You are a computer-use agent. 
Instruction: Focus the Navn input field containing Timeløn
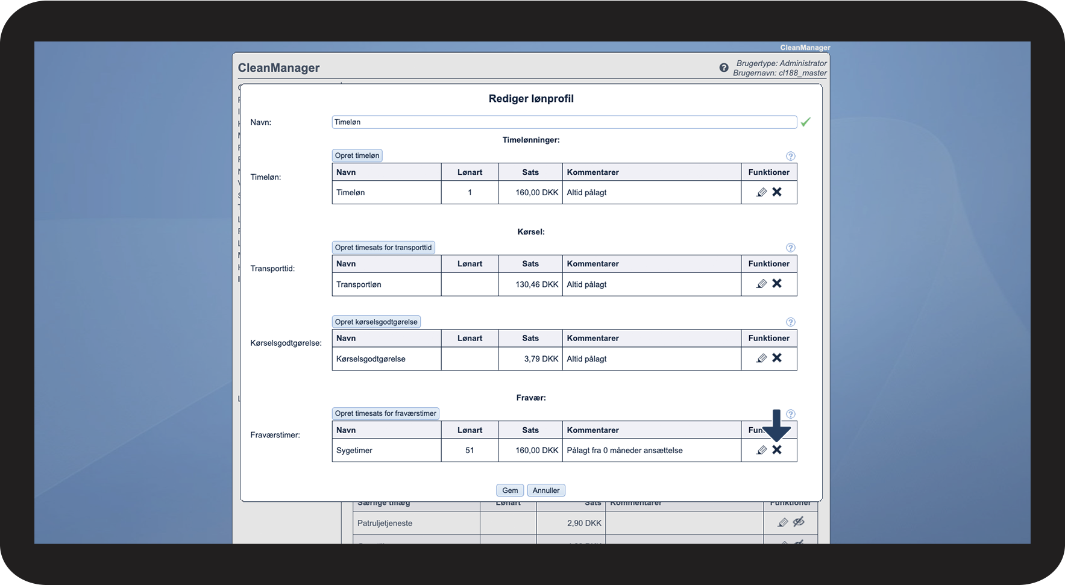pyautogui.click(x=564, y=122)
